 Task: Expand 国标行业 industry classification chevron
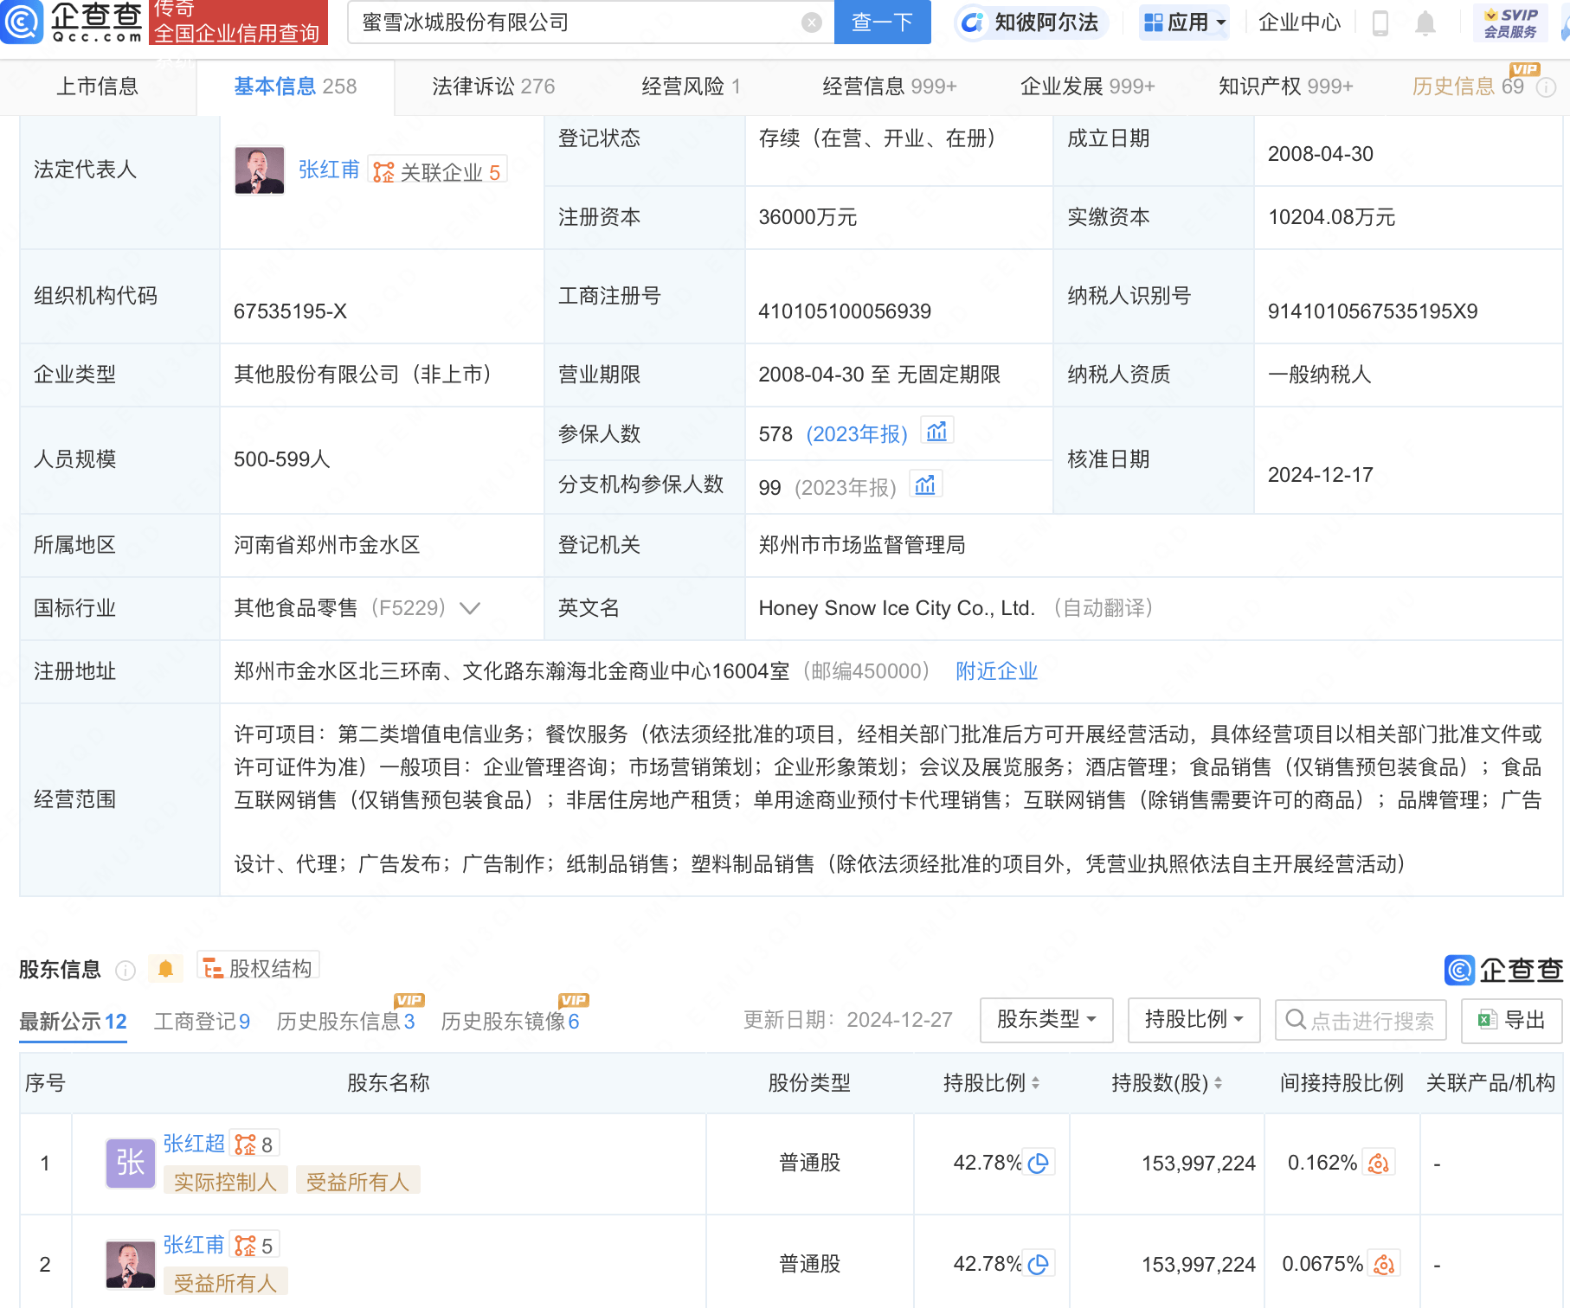470,608
